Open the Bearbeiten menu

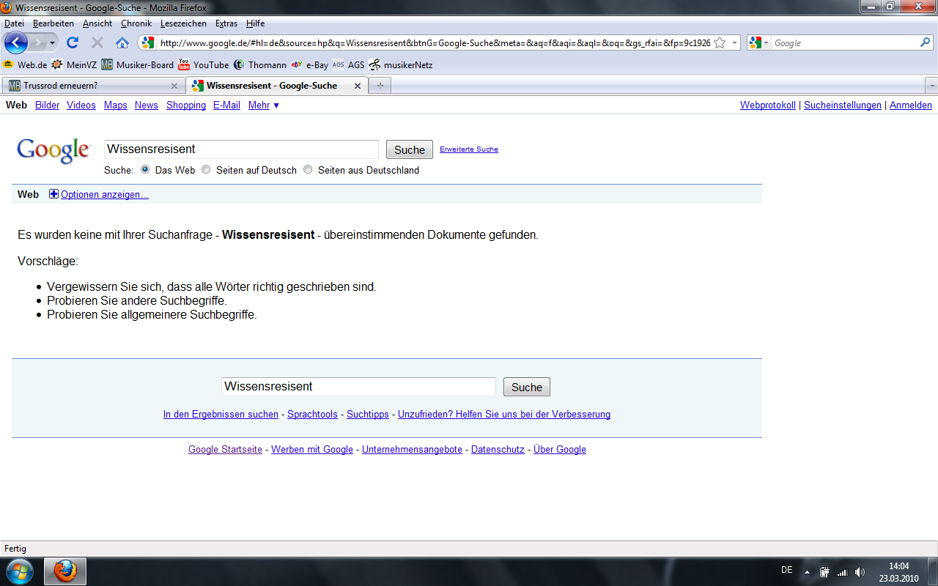click(x=53, y=23)
